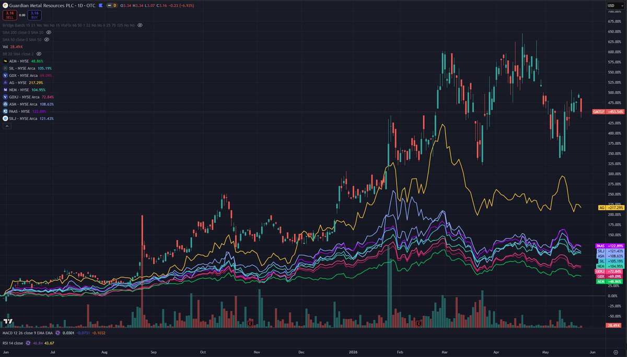Select the GDXJ · NYSE Arca legend text
This screenshot has width=627, height=357.
point(24,97)
